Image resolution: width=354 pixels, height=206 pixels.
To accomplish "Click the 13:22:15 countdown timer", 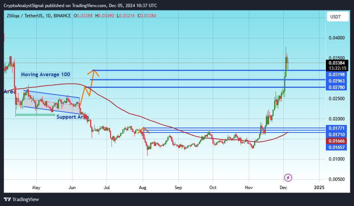I will click(x=337, y=68).
